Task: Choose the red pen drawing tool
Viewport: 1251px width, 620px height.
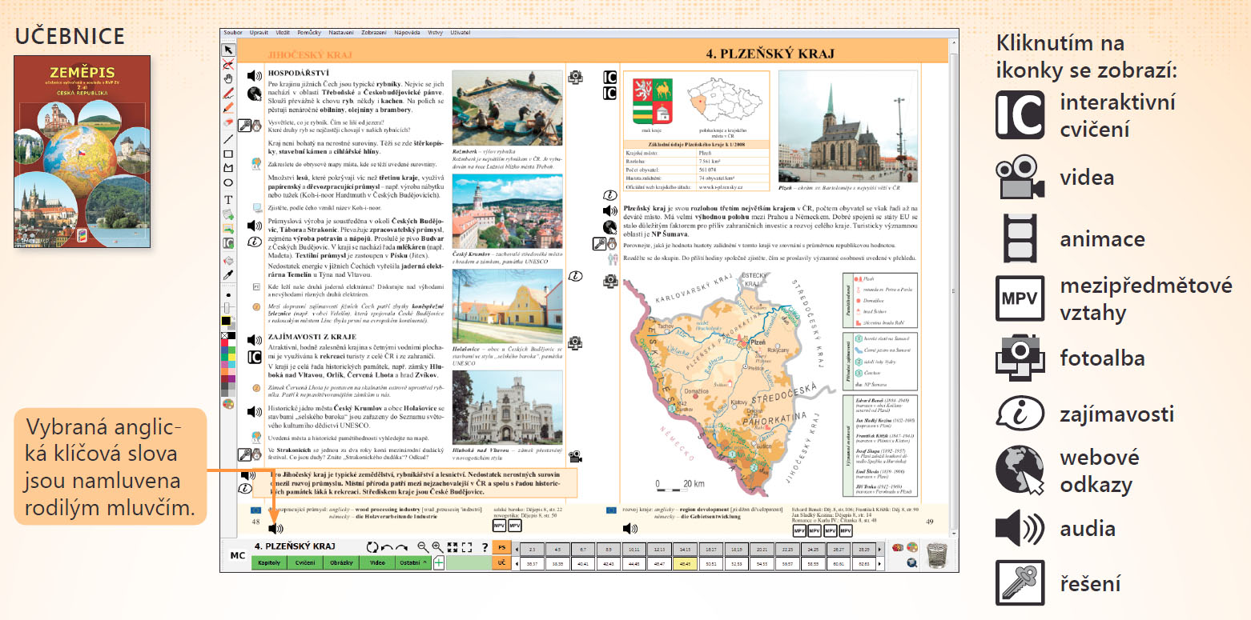Action: (228, 93)
